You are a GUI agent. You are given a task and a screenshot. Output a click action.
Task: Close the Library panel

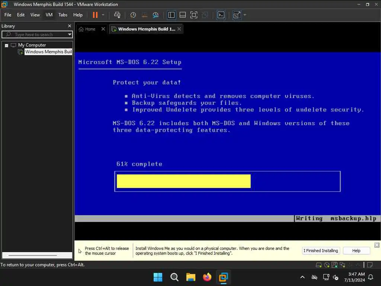coord(70,26)
